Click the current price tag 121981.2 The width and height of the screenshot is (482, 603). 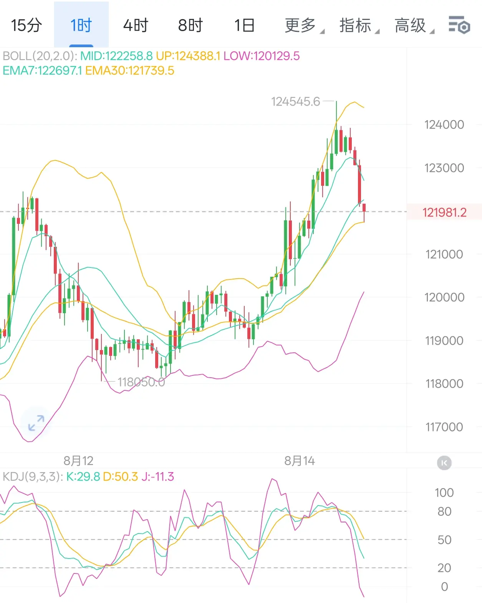pos(444,212)
